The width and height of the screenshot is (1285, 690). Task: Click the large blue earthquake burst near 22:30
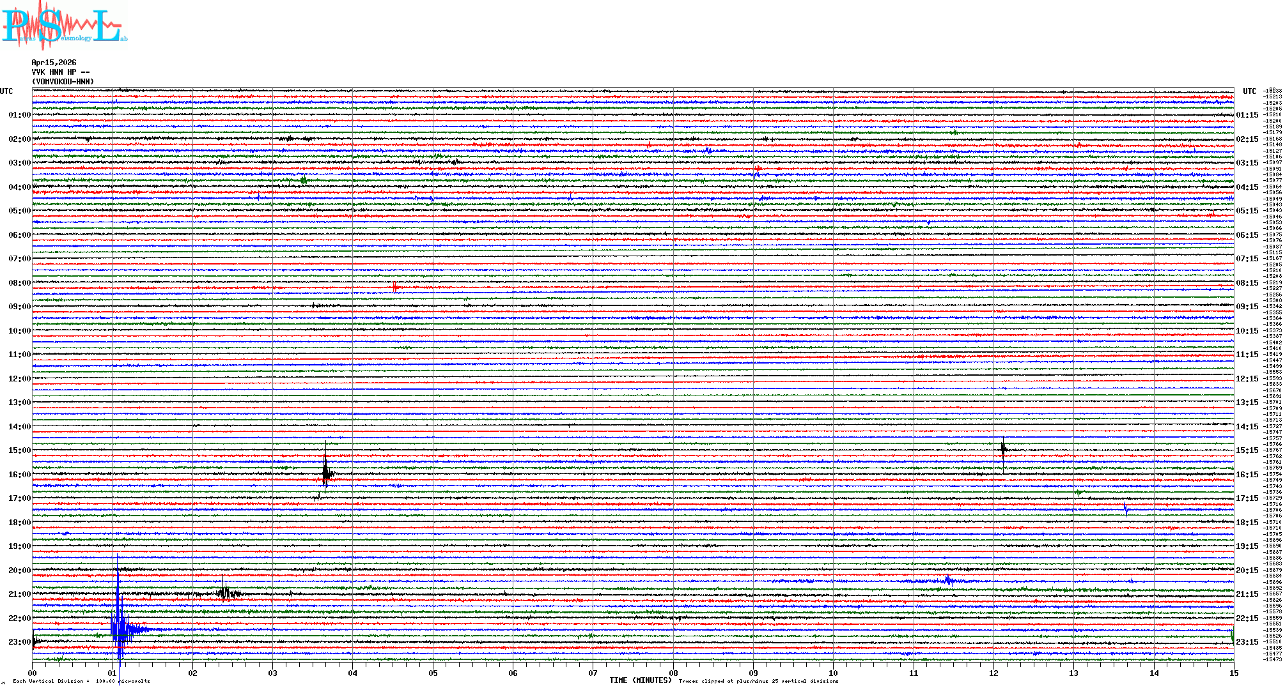click(x=121, y=629)
